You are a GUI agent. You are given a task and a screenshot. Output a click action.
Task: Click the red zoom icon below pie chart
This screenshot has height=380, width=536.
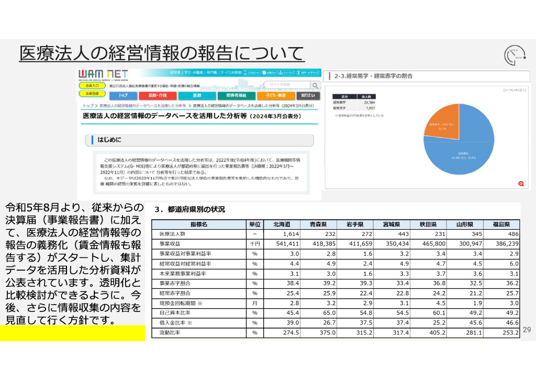[x=521, y=183]
